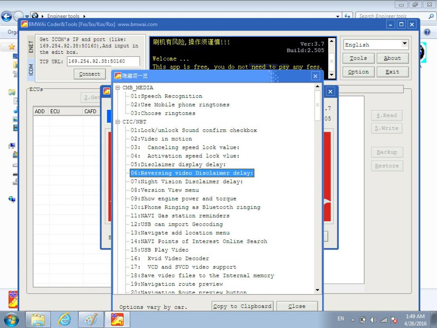Click the scroll-down arrow in the hidden items list
Viewport: 437px width, 328px height.
point(318,290)
